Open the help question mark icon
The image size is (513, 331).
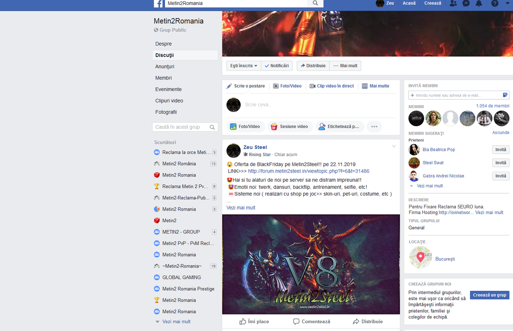495,3
